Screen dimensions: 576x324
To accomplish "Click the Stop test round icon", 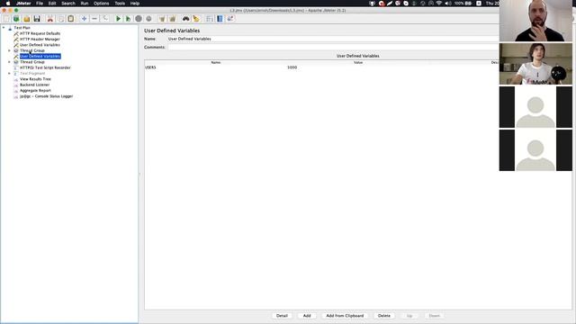I will pyautogui.click(x=139, y=19).
